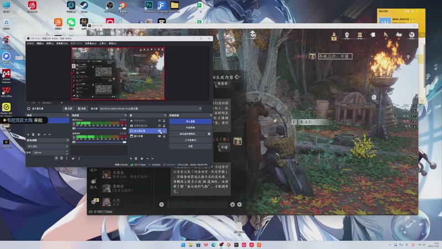The width and height of the screenshot is (442, 249).
Task: Increase transition duration with the up stepper
Action: pyautogui.click(x=67, y=151)
